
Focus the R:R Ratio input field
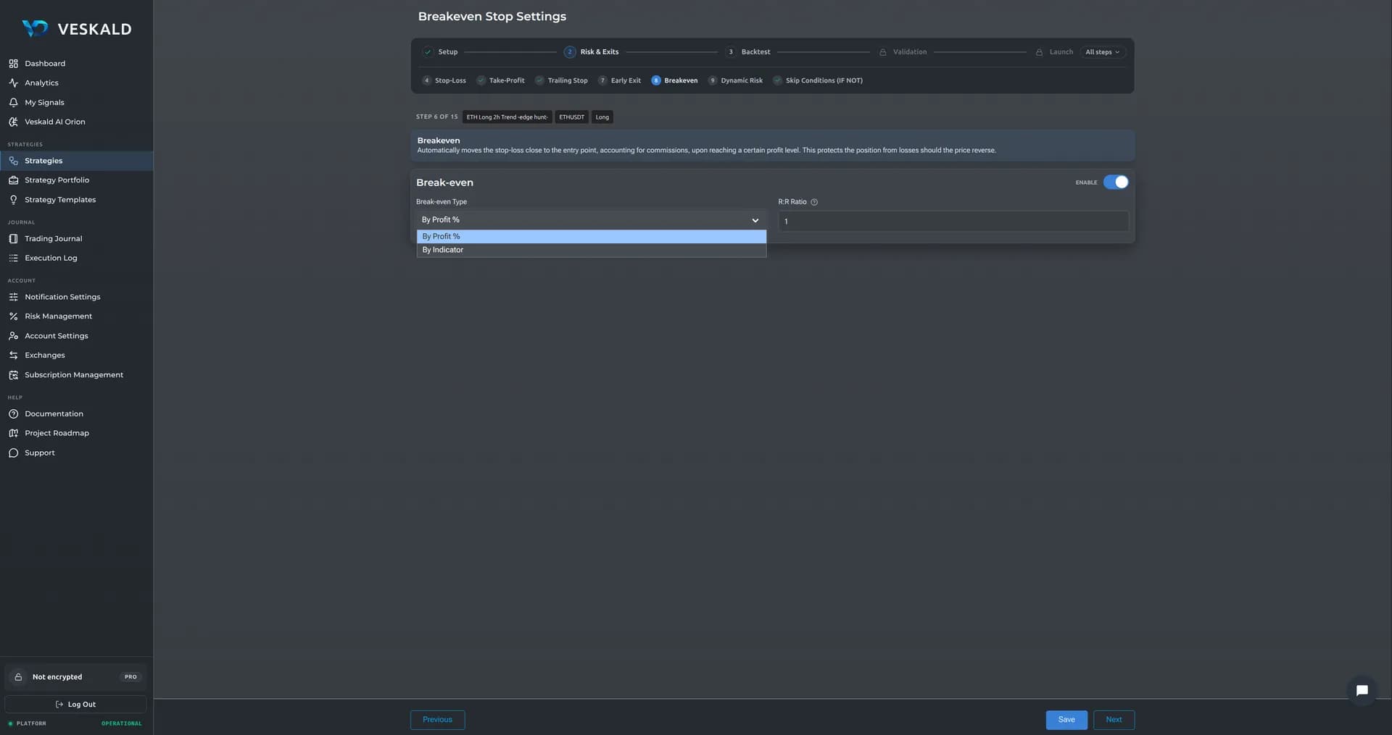[953, 221]
